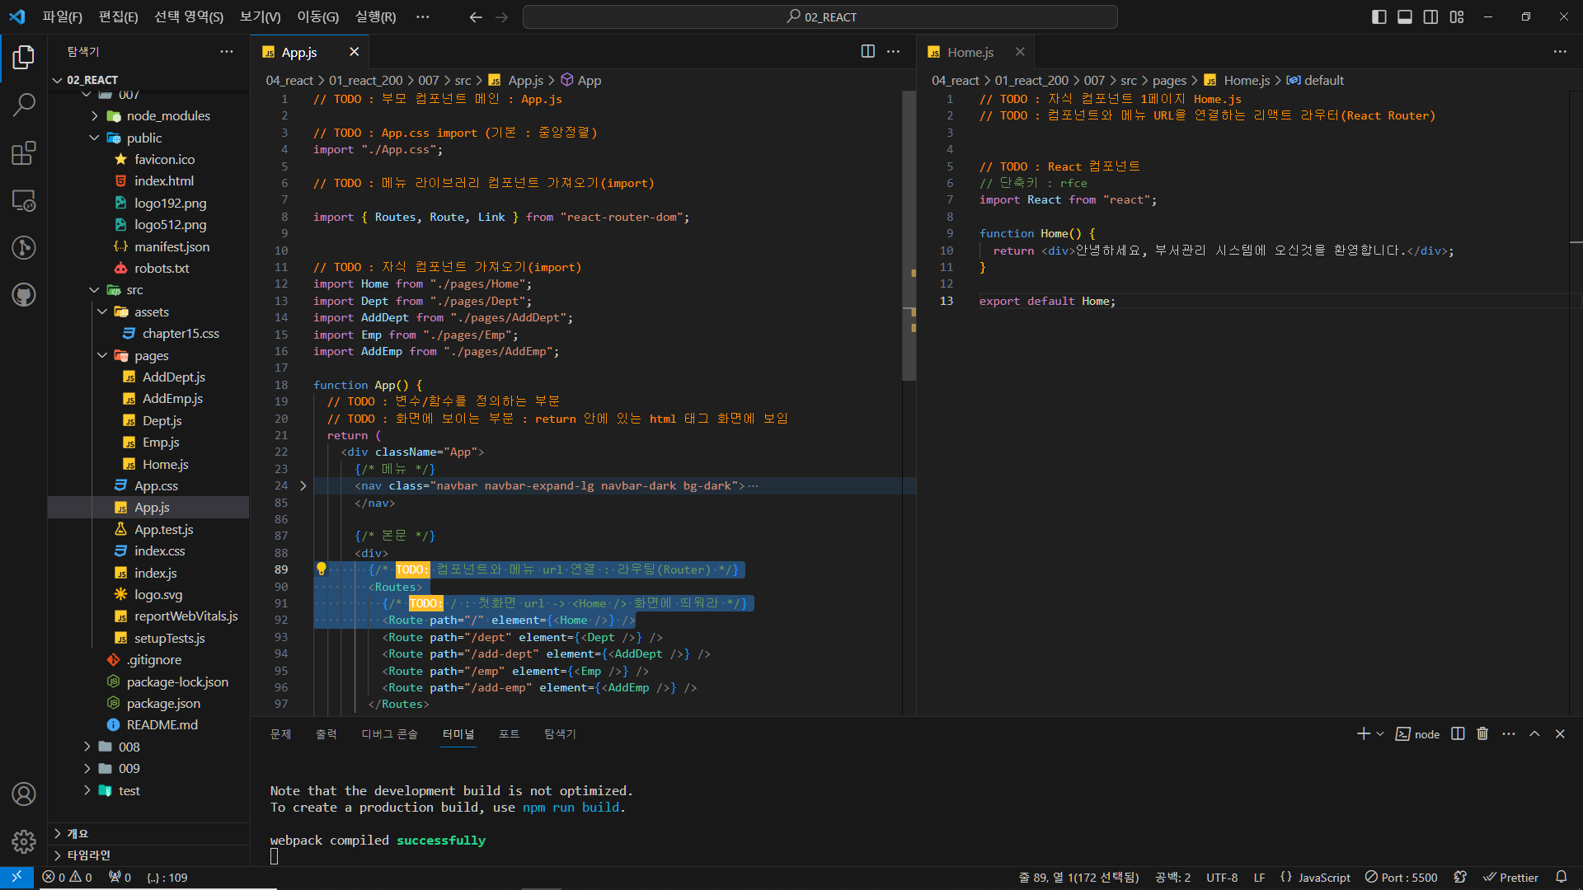Open the 보기(V) menu
The image size is (1583, 890).
tap(260, 17)
